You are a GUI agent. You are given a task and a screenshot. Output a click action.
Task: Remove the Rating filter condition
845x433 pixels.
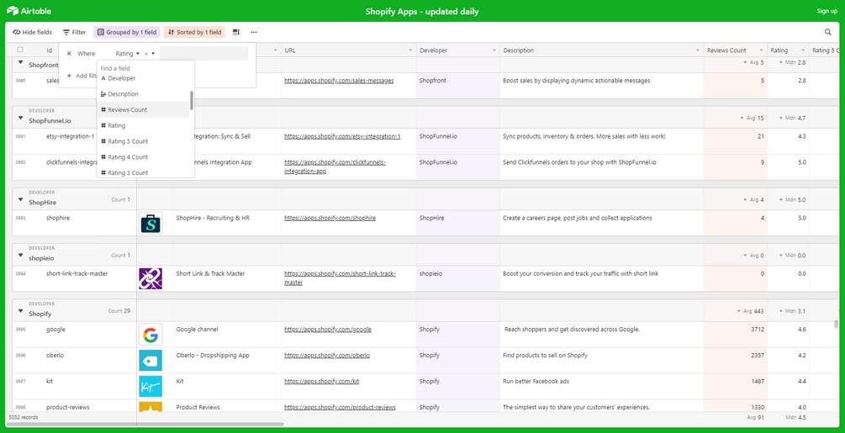69,53
